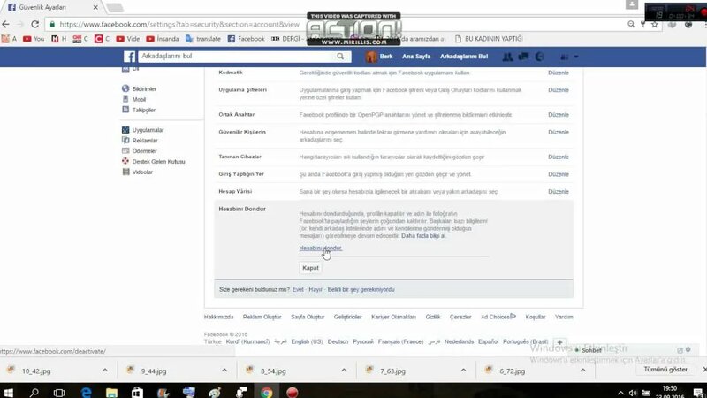Open the 7_63.jpg downloaded file

392,371
